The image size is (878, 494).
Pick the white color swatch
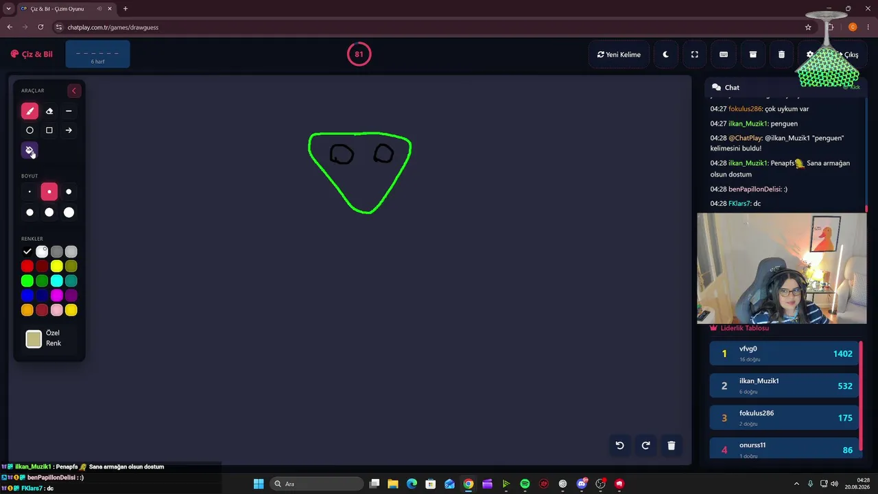pyautogui.click(x=42, y=252)
